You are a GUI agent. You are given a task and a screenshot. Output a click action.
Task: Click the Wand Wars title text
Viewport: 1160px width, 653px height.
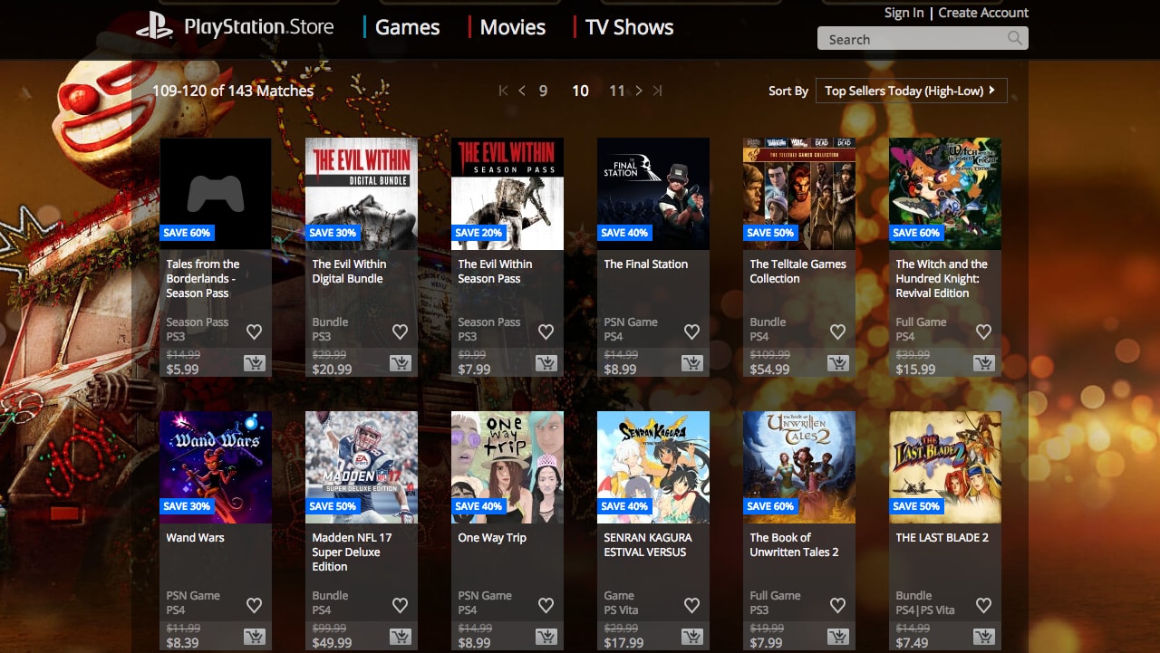pos(195,538)
